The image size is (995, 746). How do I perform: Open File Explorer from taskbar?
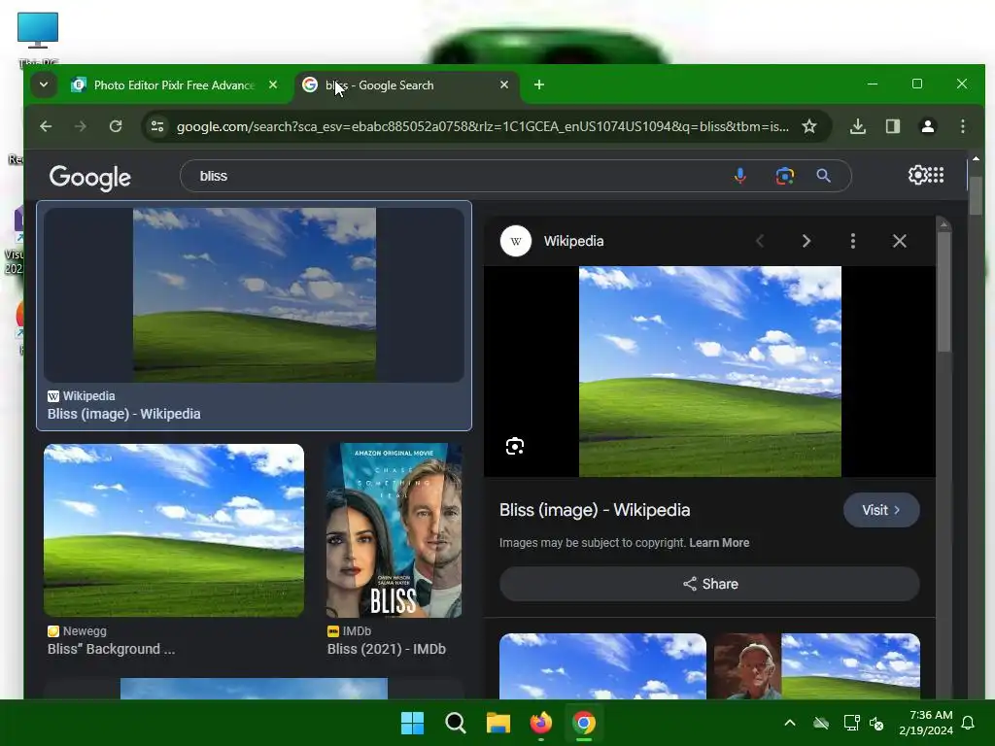point(498,723)
